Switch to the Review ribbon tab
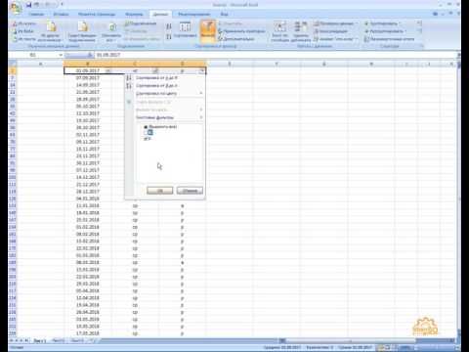This screenshot has height=352, width=469. point(194,14)
